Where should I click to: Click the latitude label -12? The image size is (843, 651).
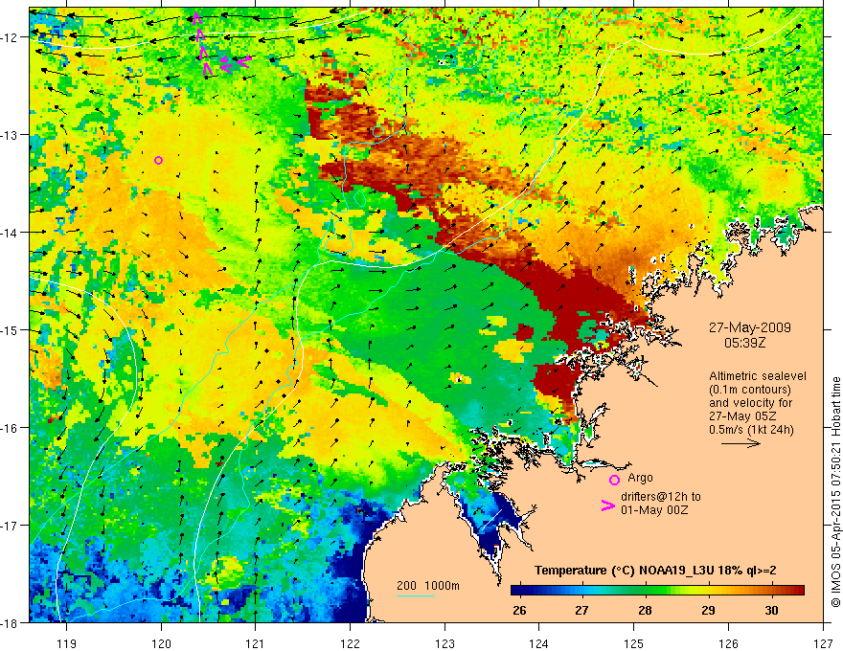click(11, 37)
